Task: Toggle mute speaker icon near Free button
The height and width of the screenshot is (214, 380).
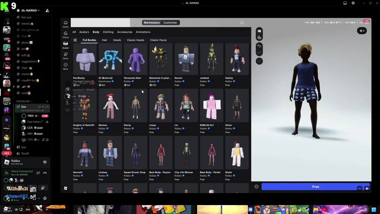Action: (x=367, y=188)
